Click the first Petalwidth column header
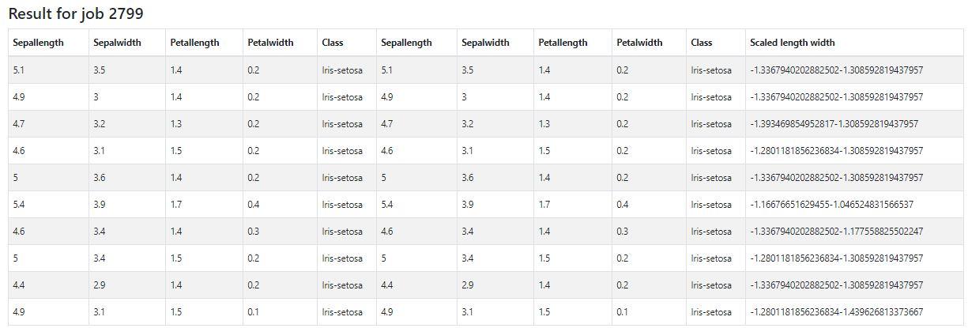 pos(270,43)
